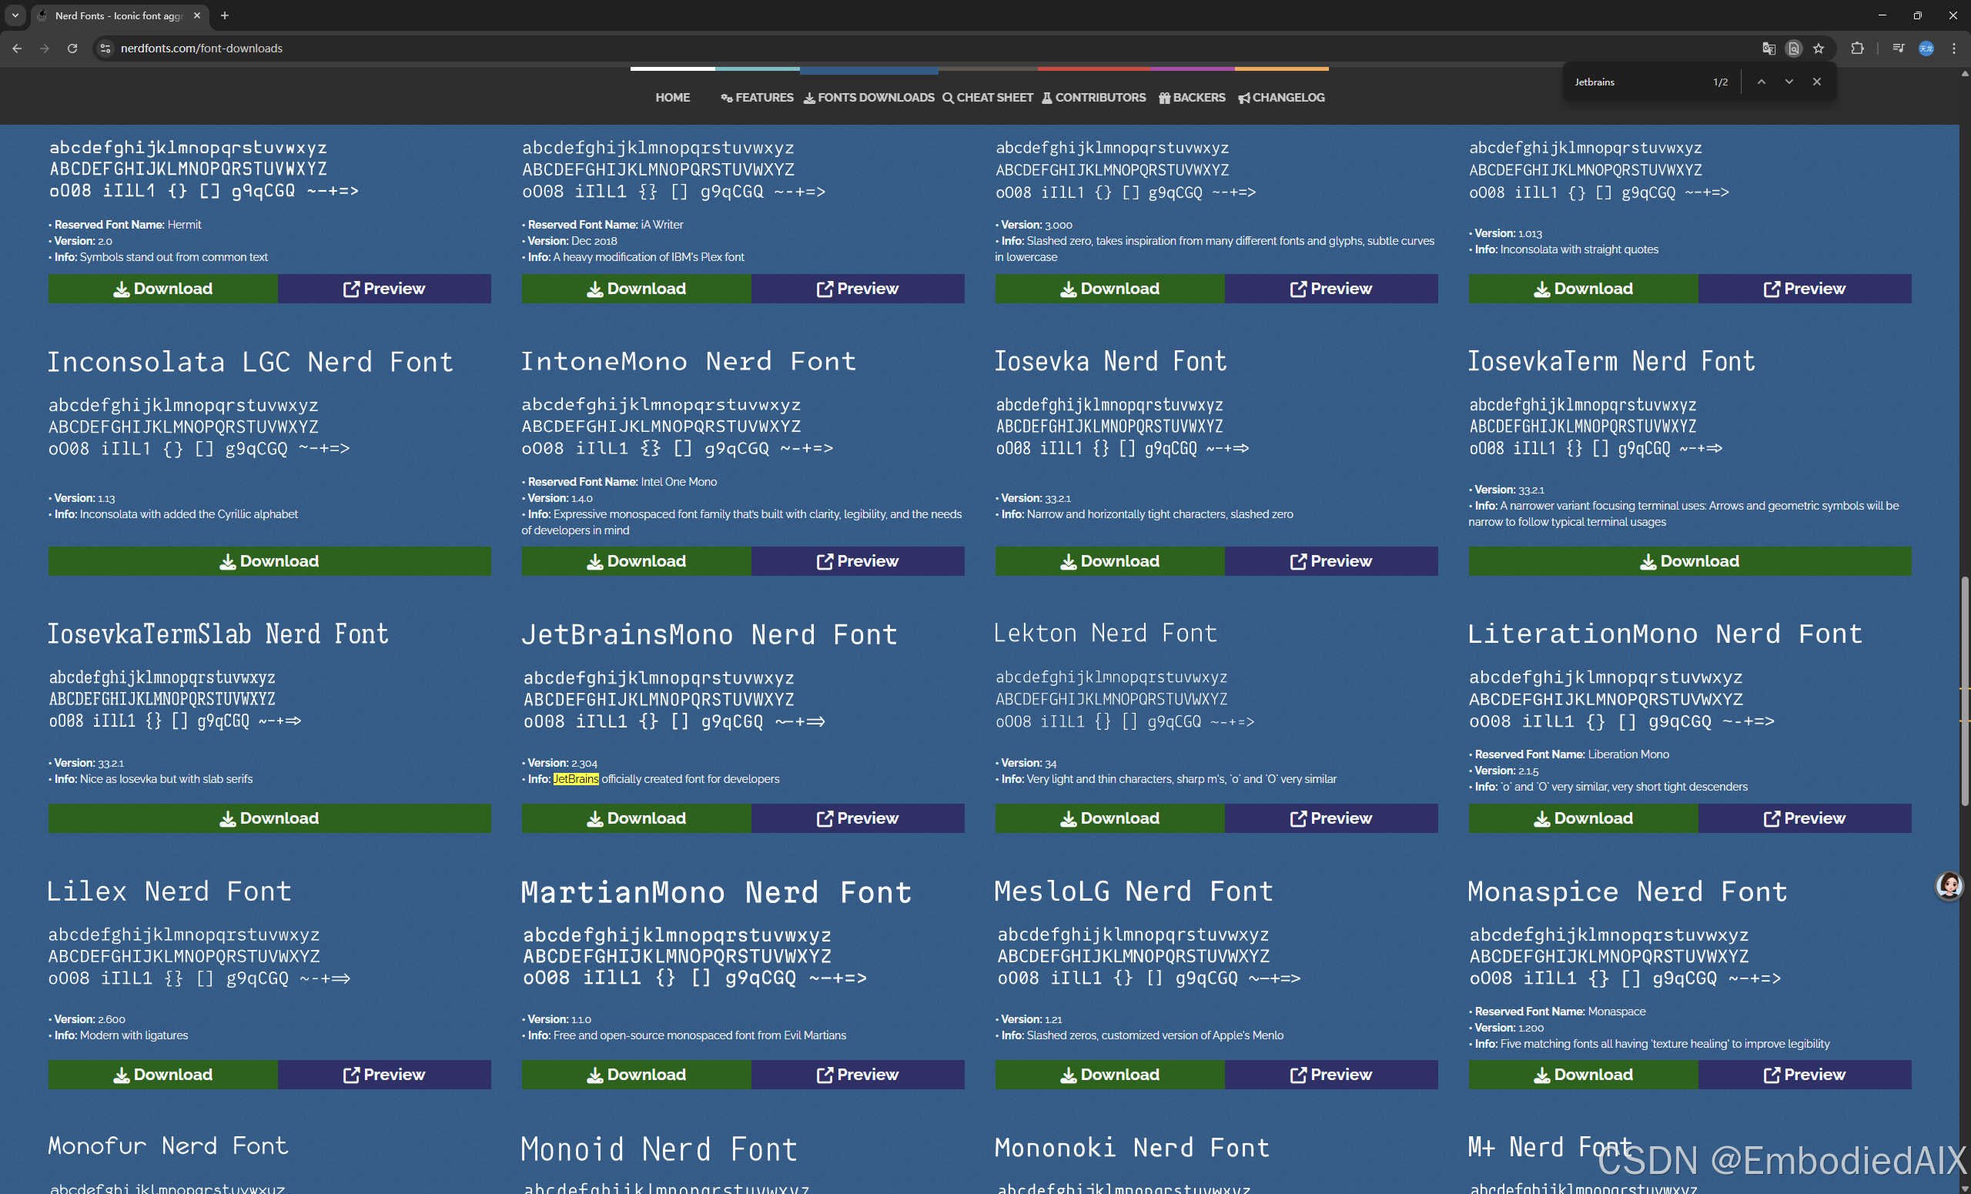
Task: Download the IosevkaTerm Nerd Font
Action: coord(1689,560)
